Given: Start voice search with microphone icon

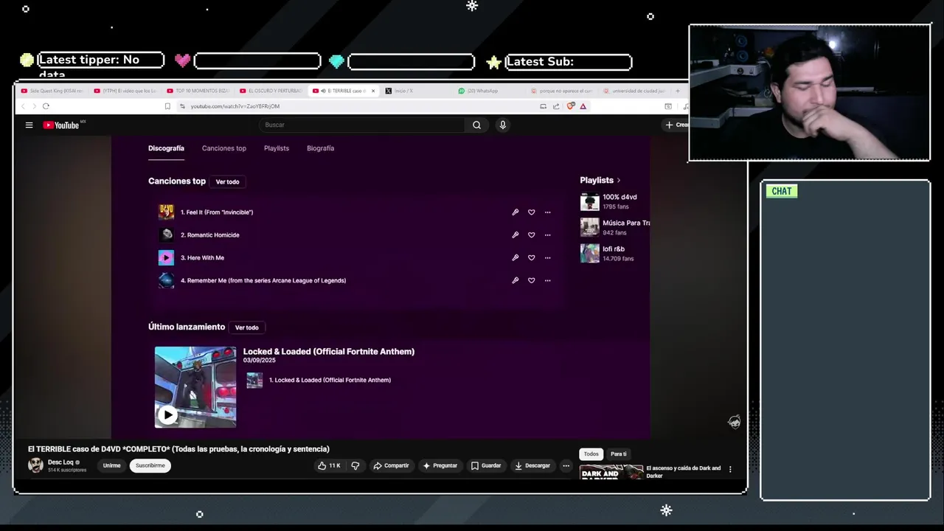Looking at the screenshot, I should pyautogui.click(x=503, y=125).
